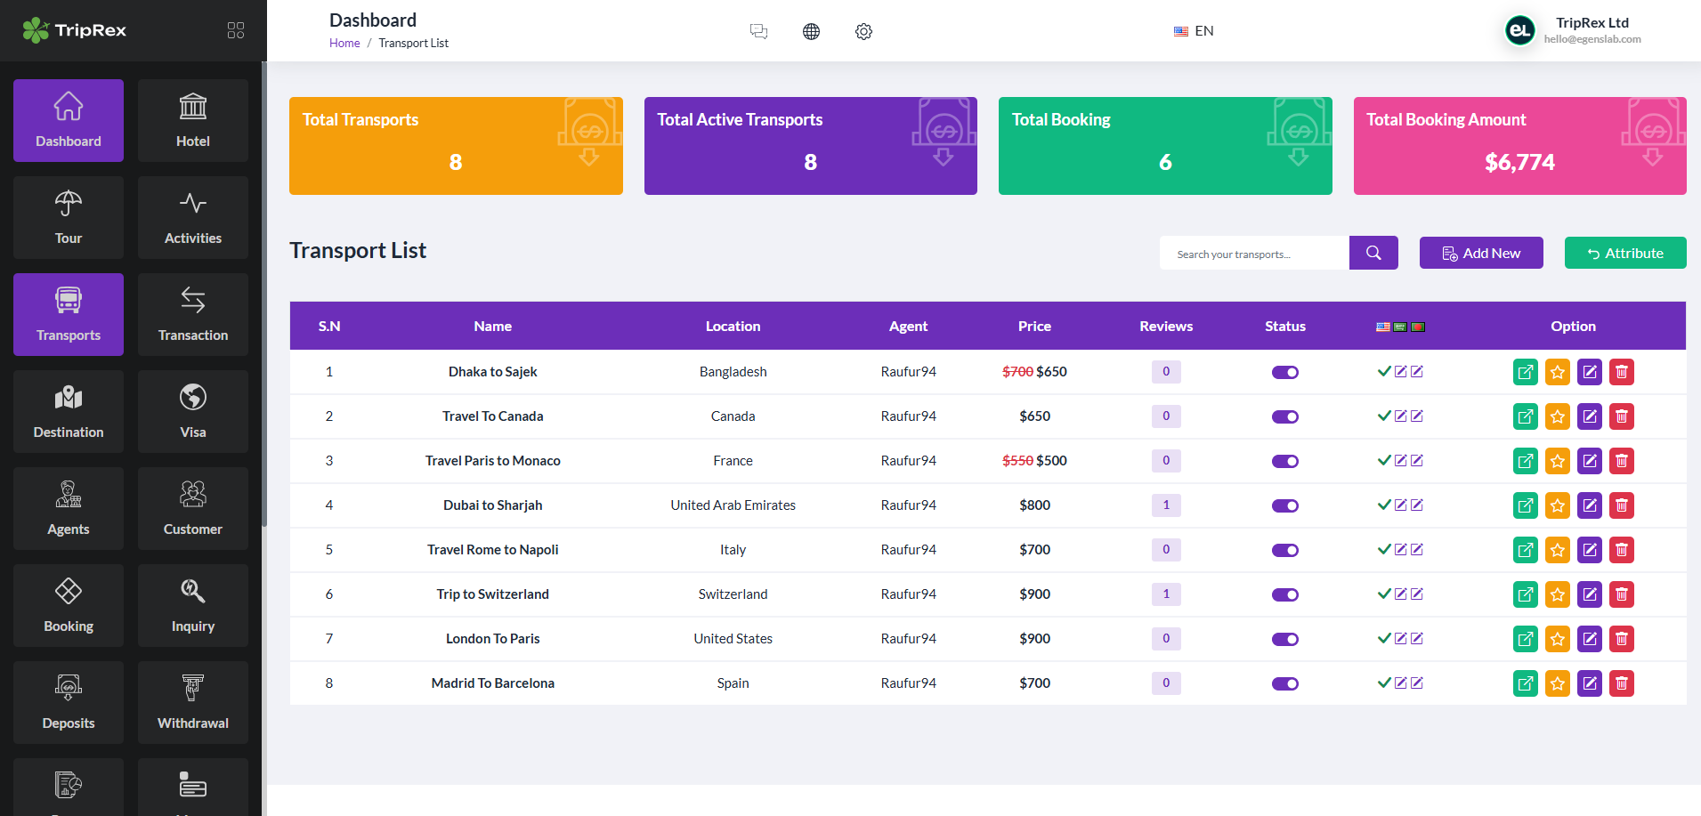Click the search magnifier button
Screen dimensions: 1701x816
tap(1373, 253)
